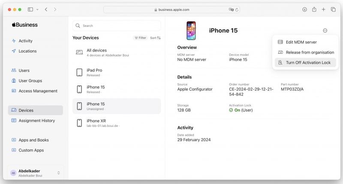Click the Assignment History icon
Viewport: 343px width, 184px height.
pos(14,121)
